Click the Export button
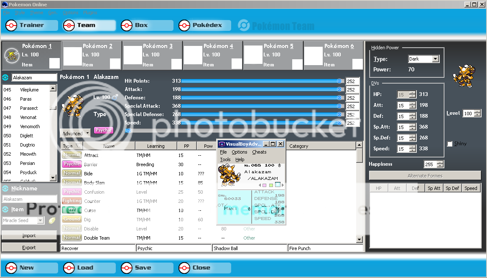The height and width of the screenshot is (278, 487). coord(29,248)
